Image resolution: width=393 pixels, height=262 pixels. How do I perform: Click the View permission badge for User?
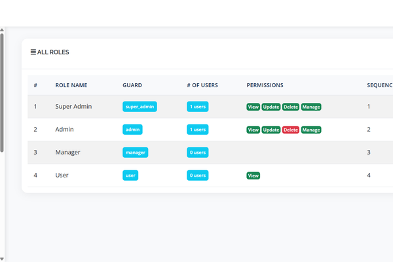coord(253,176)
